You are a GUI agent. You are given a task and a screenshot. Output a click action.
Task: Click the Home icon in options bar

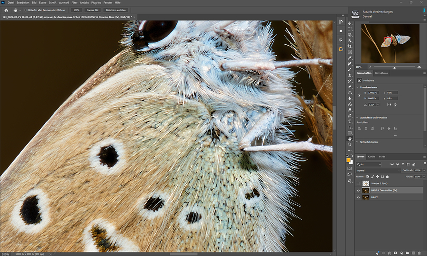point(6,10)
